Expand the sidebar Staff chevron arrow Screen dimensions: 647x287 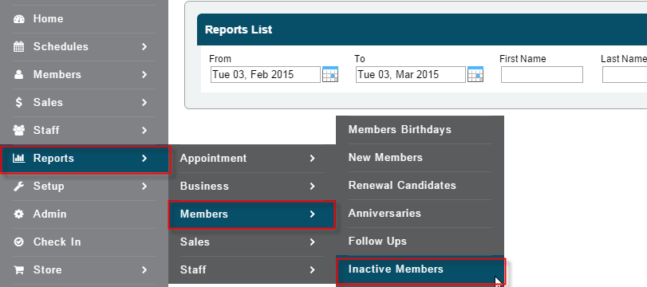click(x=144, y=130)
